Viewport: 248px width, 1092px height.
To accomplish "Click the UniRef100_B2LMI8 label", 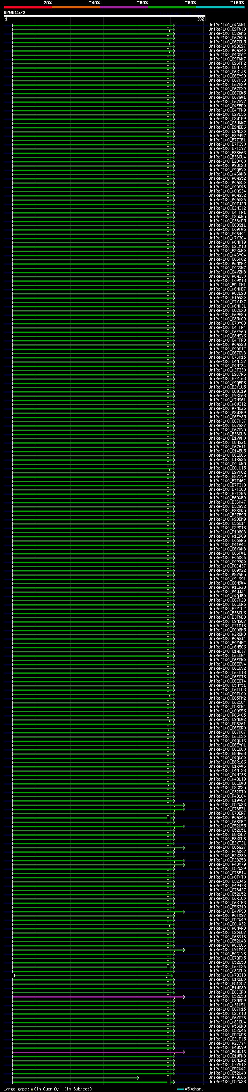I will (227, 246).
